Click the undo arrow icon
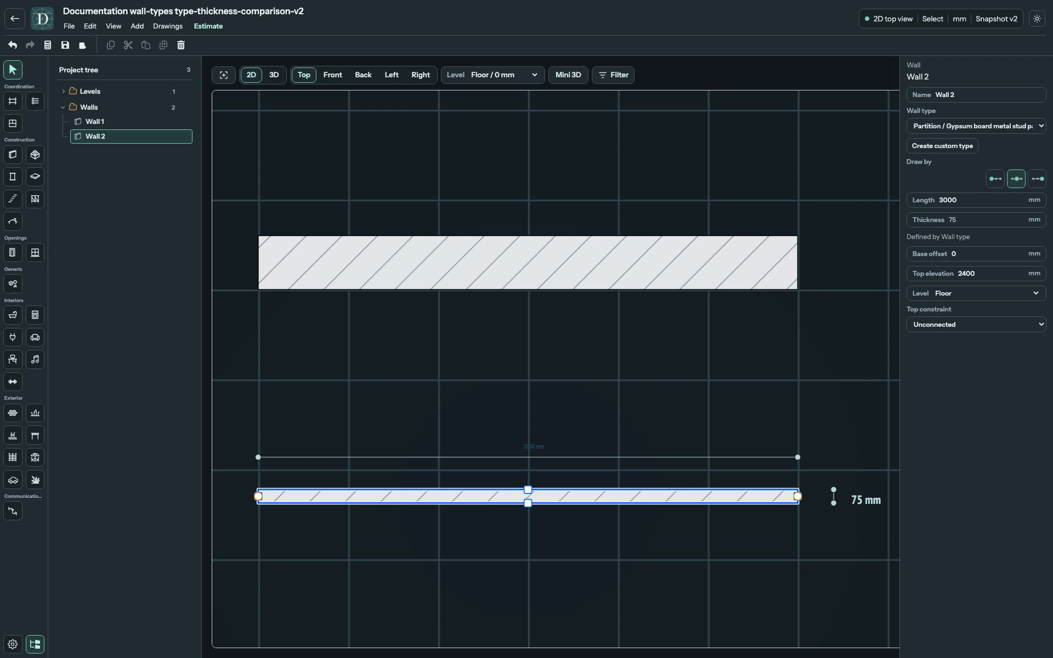This screenshot has height=658, width=1053. (13, 45)
